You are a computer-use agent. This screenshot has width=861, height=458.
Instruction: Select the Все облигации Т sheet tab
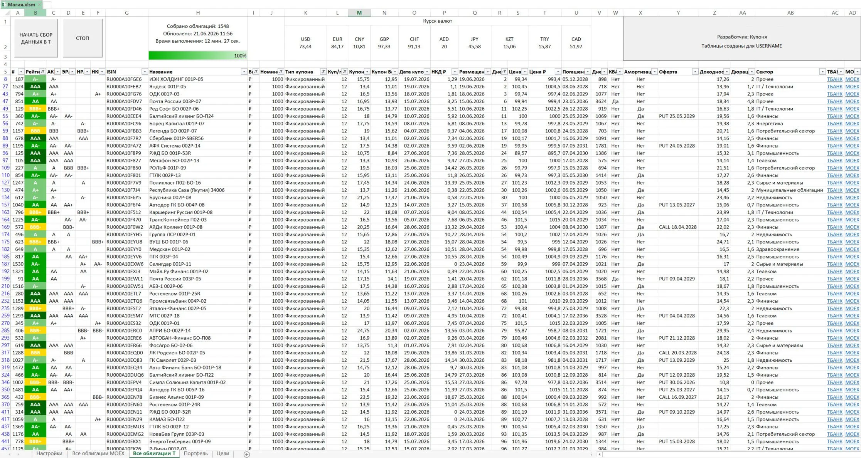(154, 454)
